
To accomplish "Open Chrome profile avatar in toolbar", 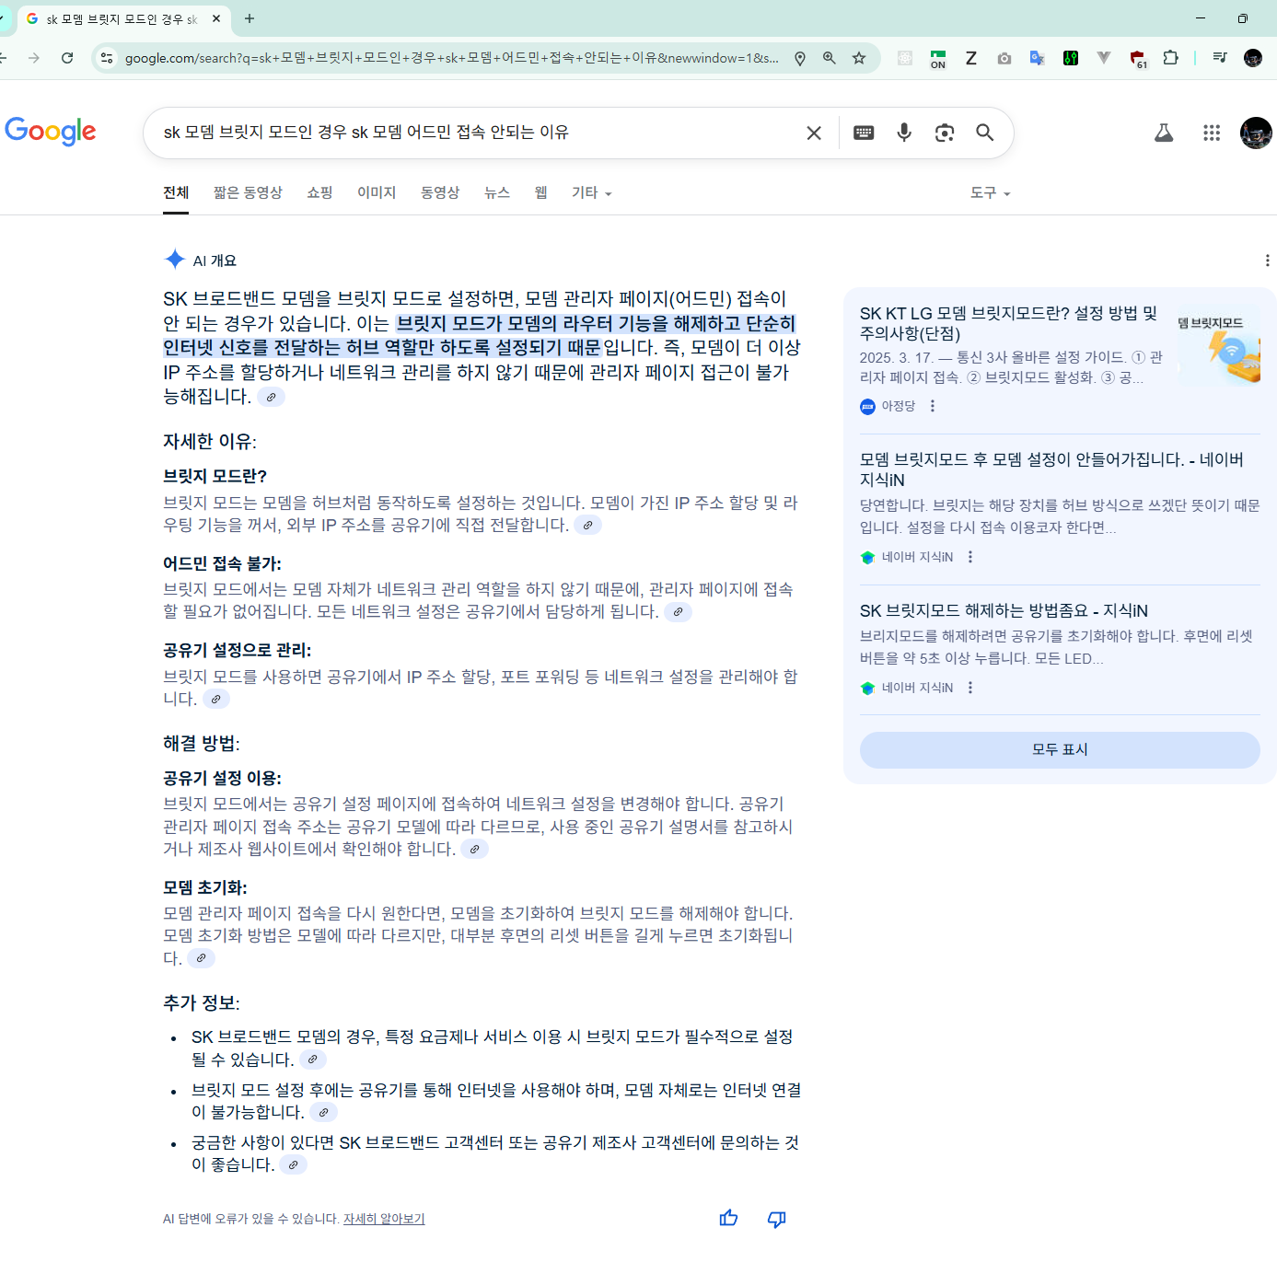I will tap(1253, 58).
